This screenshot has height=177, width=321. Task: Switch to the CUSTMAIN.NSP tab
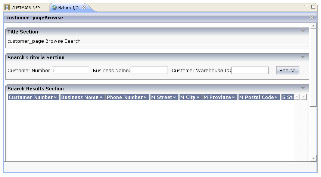[25, 7]
